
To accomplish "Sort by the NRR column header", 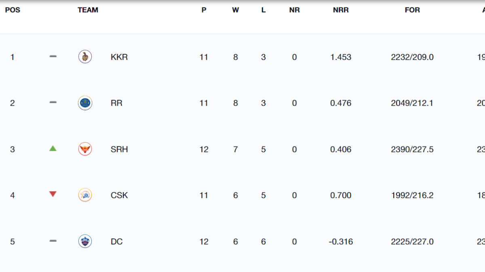I will 341,10.
